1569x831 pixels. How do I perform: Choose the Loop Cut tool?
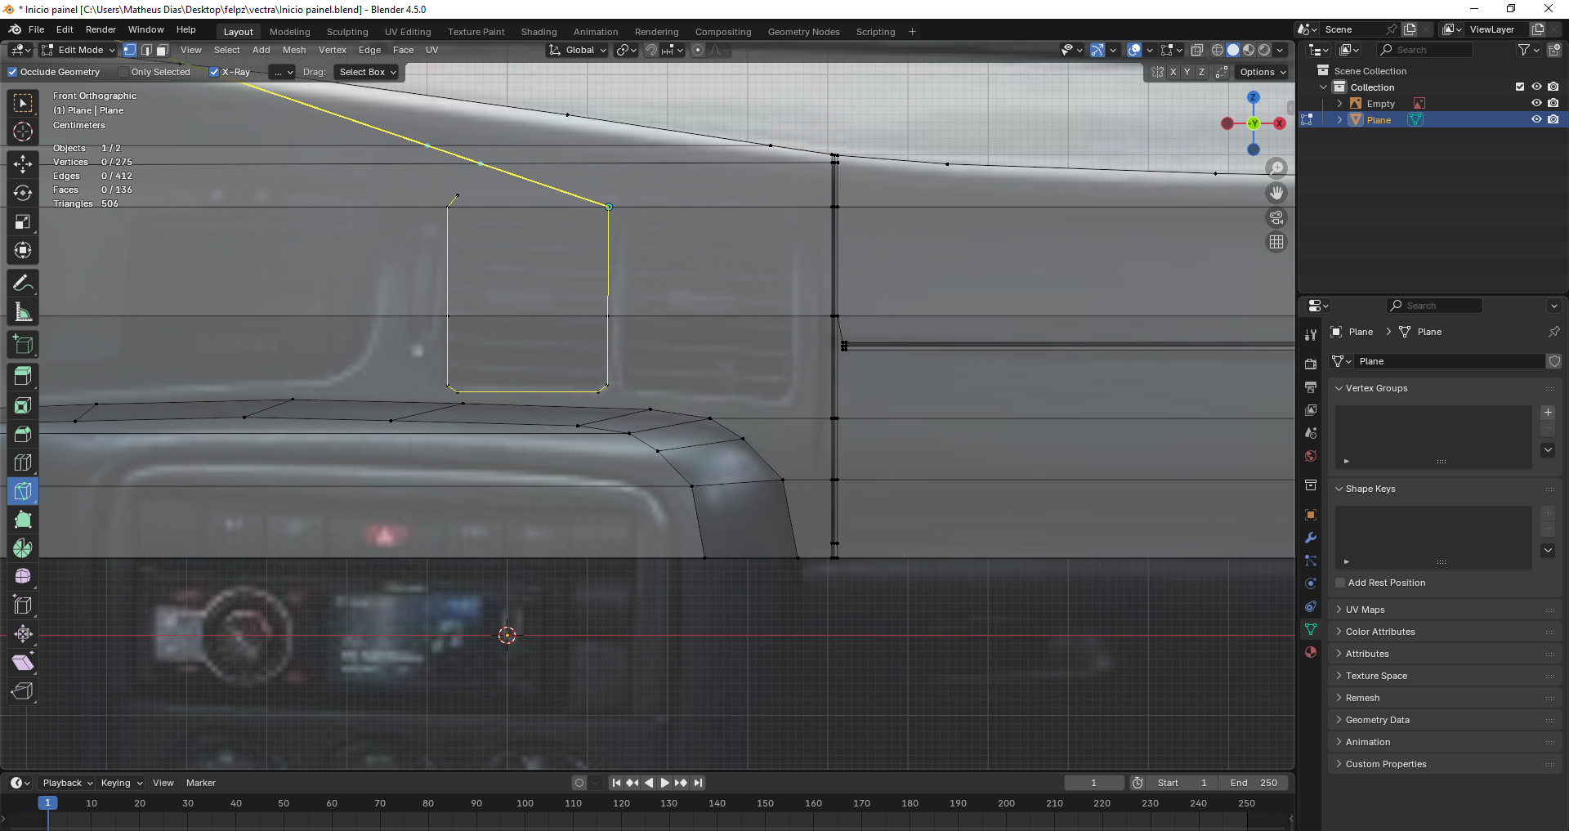[23, 462]
